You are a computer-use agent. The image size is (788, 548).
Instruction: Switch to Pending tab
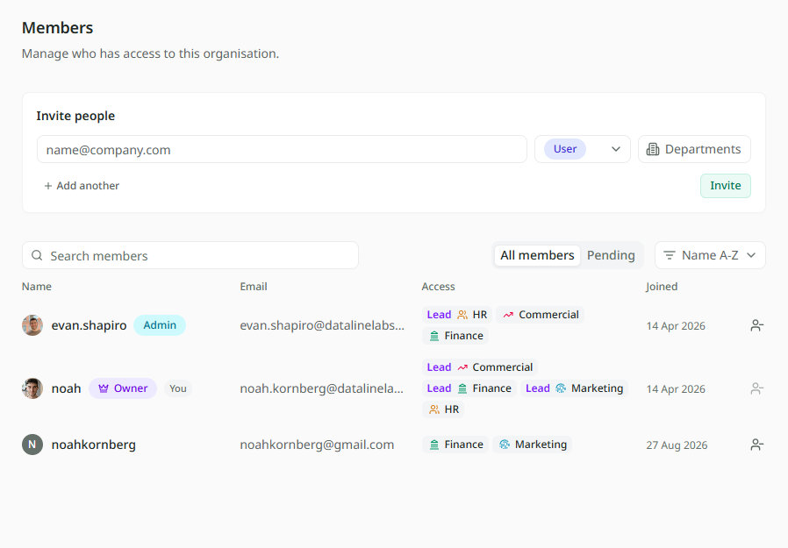click(611, 255)
